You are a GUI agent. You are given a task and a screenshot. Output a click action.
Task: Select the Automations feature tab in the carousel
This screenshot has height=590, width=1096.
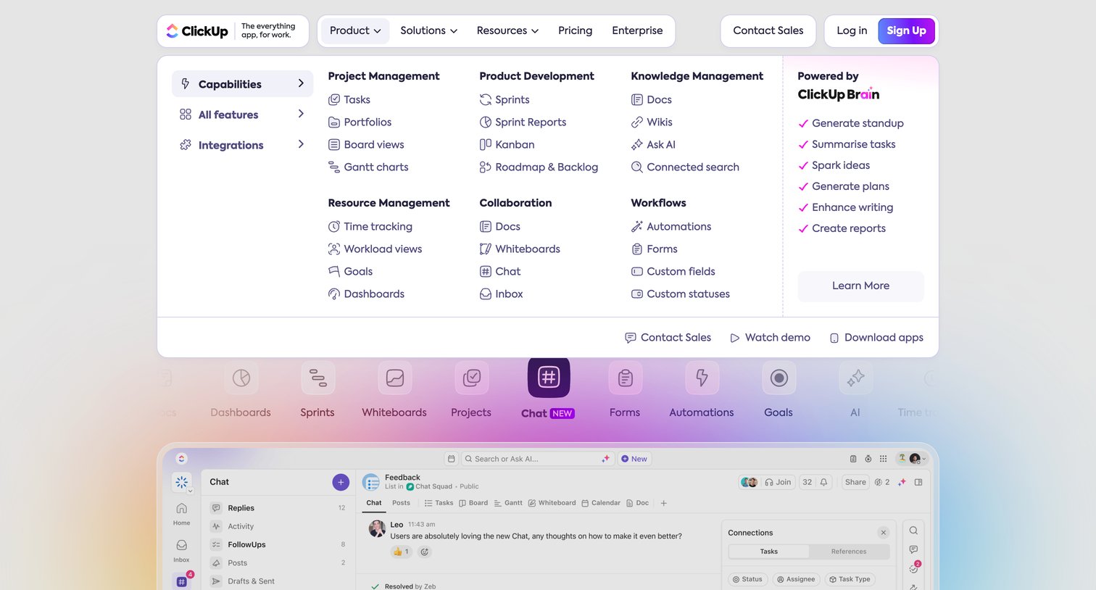tap(702, 391)
